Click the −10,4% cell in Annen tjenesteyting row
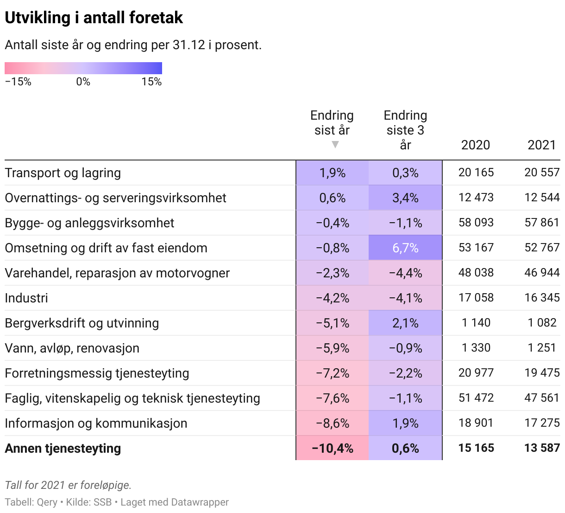 333,449
